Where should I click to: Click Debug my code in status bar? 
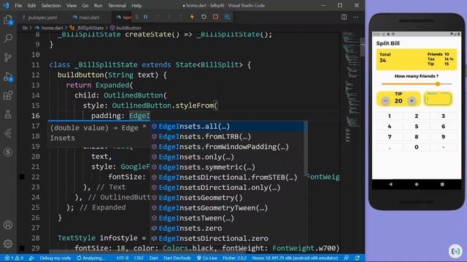(55, 258)
